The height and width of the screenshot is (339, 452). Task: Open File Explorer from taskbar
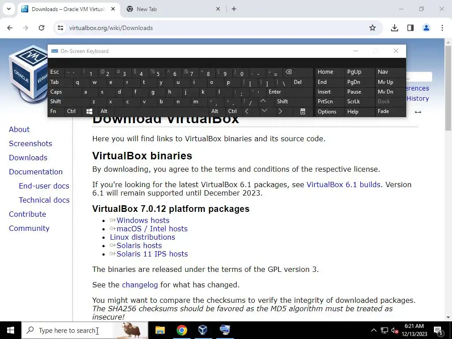(160, 330)
